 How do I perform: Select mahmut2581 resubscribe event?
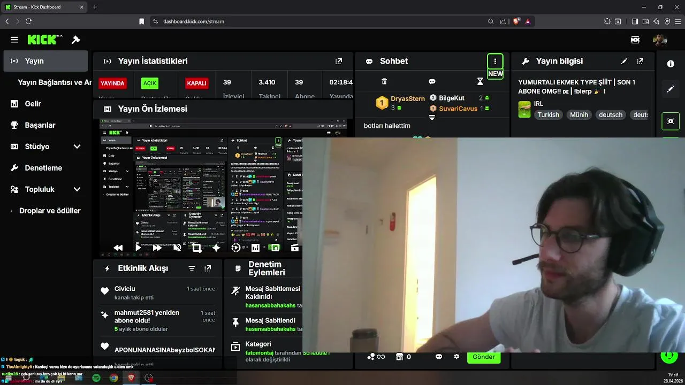point(157,320)
